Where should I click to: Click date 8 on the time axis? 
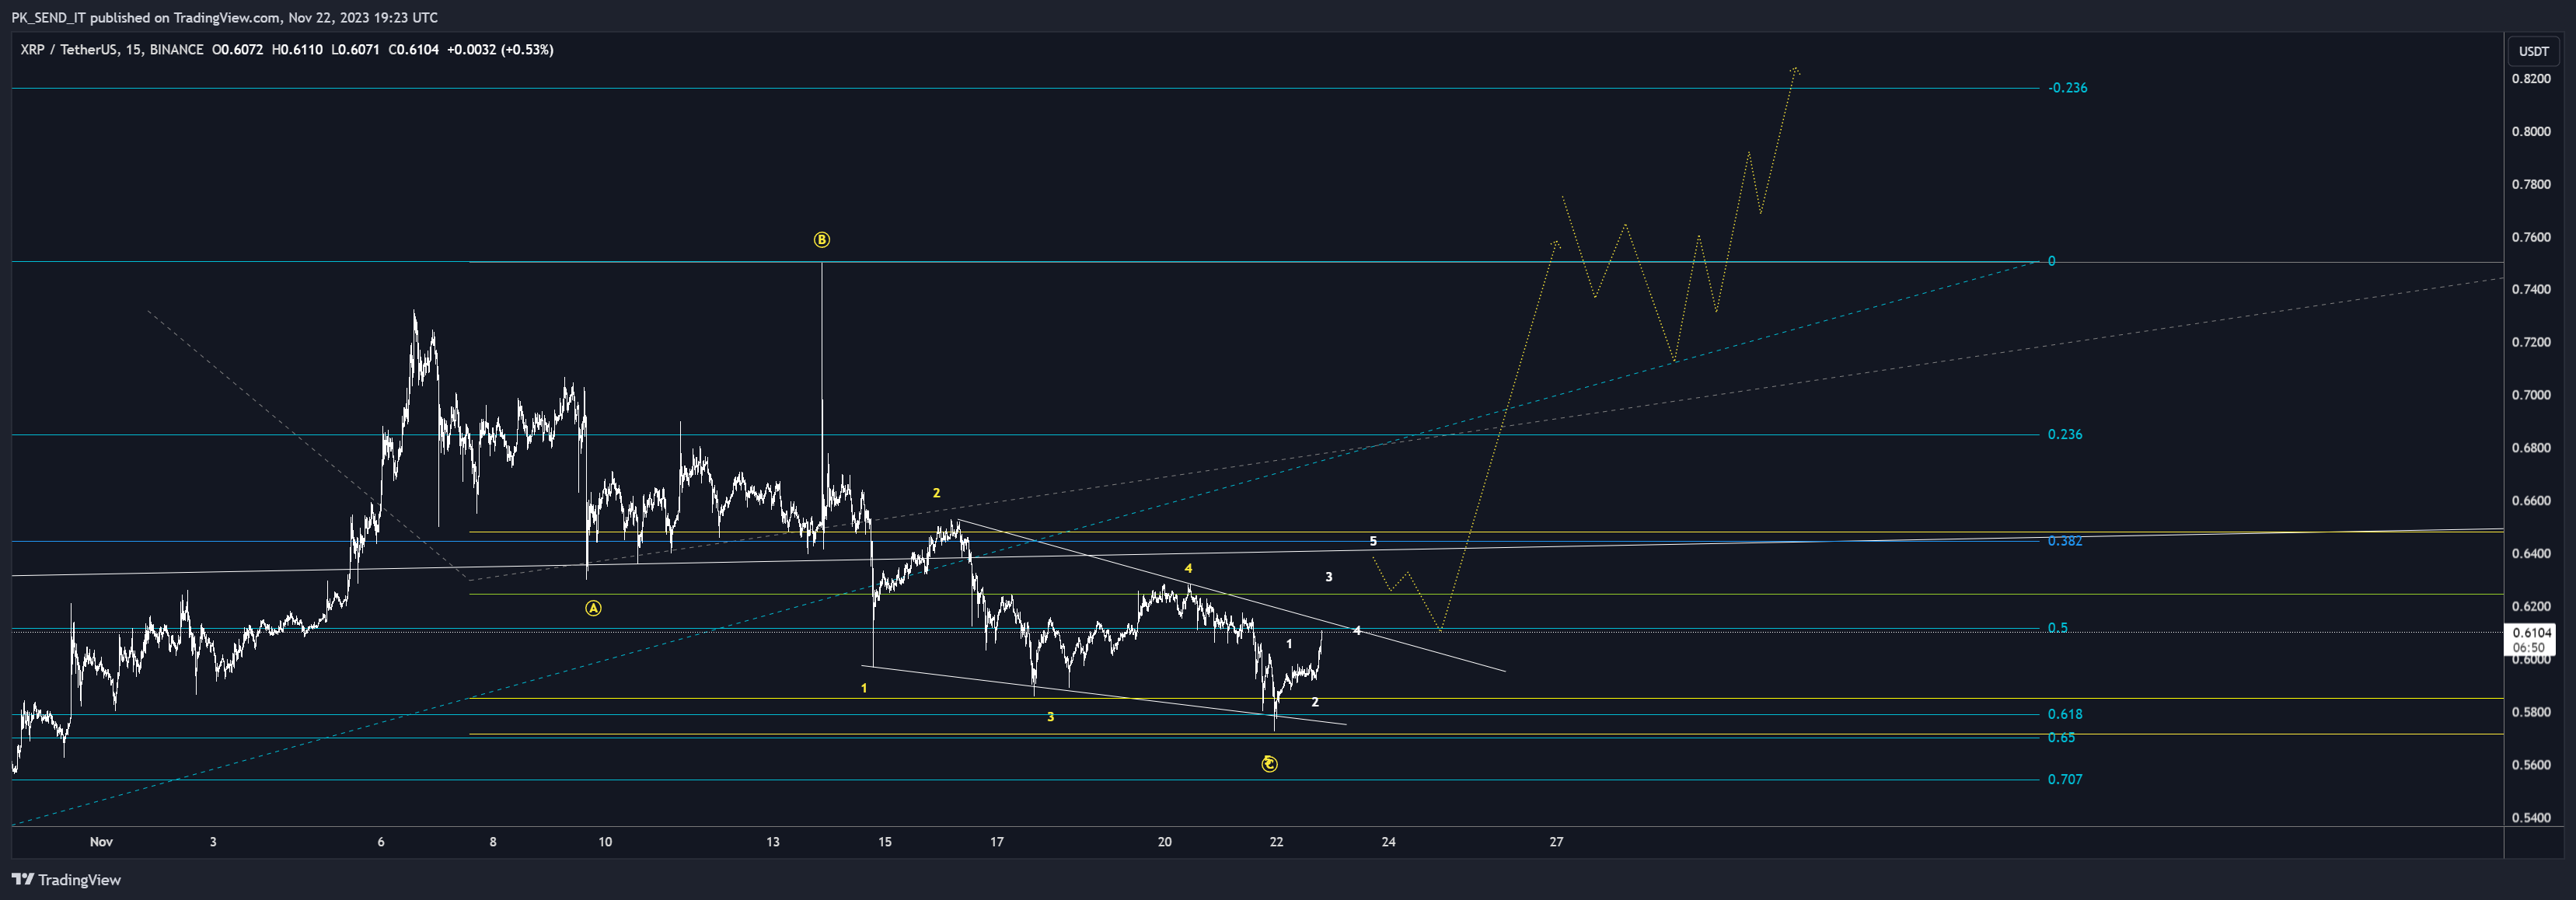coord(493,842)
